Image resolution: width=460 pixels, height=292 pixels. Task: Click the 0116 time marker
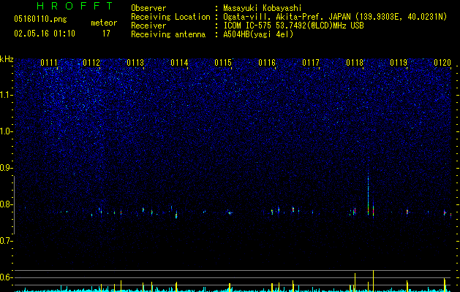tap(267, 63)
